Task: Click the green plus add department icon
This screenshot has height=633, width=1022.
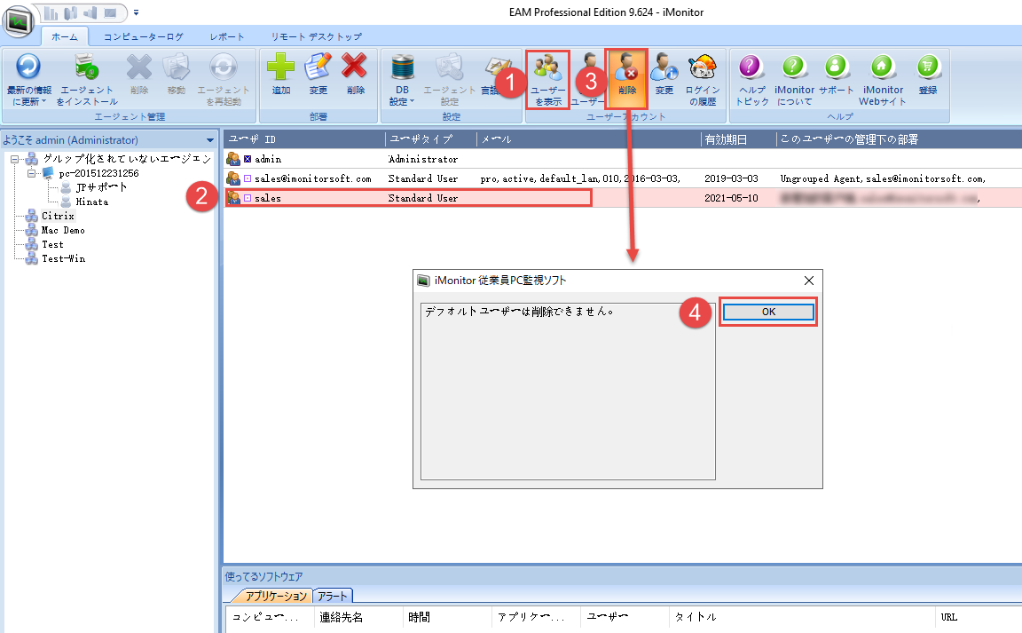Action: click(x=281, y=67)
